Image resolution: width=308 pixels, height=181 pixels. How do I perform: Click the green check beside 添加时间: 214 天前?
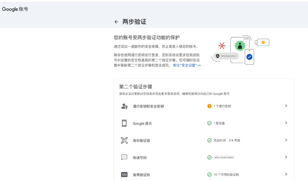click(x=209, y=140)
